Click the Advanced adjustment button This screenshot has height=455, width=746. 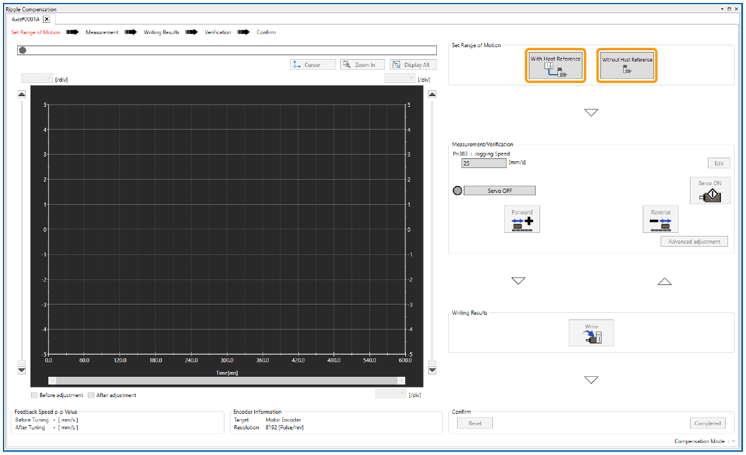click(x=693, y=242)
